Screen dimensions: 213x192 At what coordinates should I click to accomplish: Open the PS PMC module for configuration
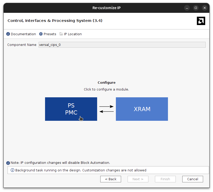71,109
